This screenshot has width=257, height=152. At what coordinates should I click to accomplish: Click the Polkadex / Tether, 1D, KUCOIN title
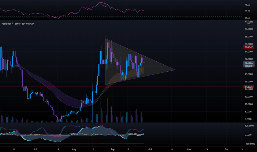[18, 24]
